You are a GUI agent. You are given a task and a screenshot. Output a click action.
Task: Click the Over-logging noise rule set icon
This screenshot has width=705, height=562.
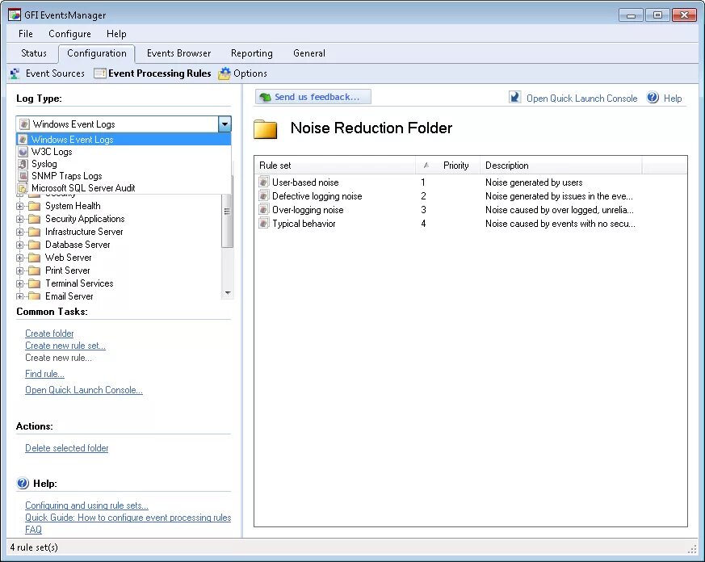click(x=264, y=209)
